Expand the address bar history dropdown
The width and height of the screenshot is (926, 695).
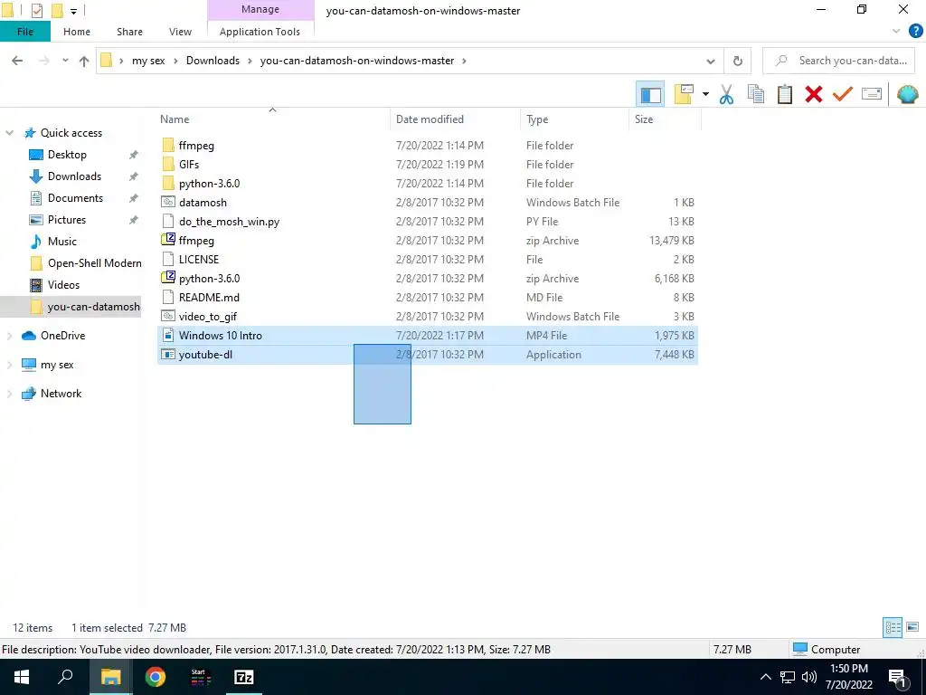[711, 61]
